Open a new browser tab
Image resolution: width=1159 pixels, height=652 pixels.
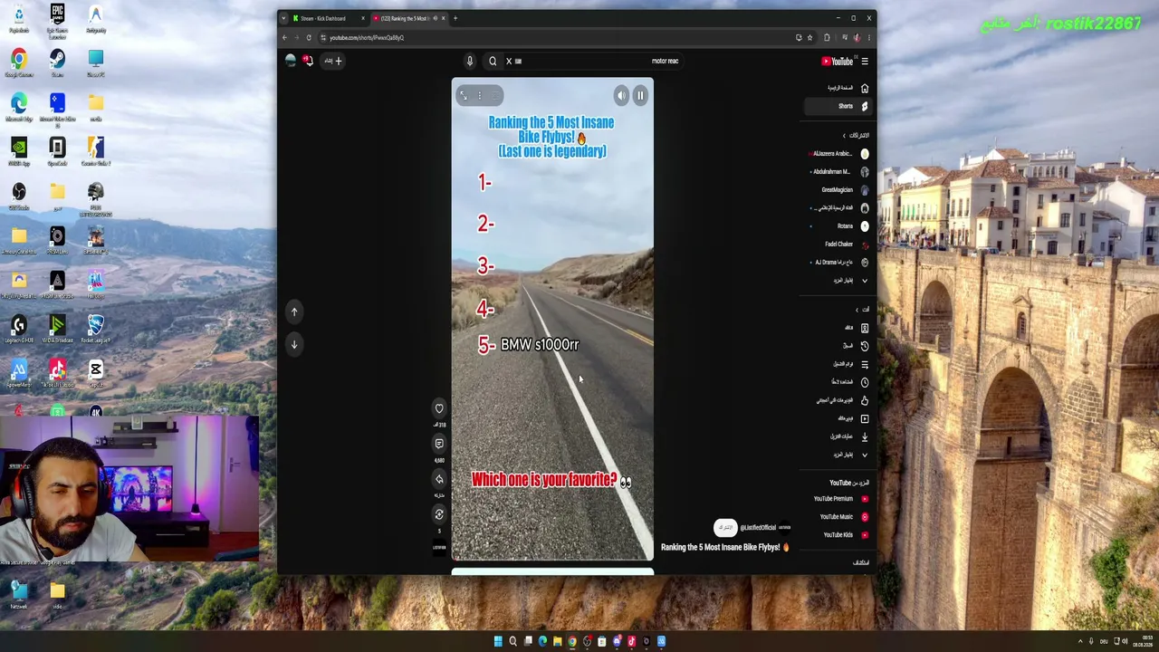(x=455, y=18)
